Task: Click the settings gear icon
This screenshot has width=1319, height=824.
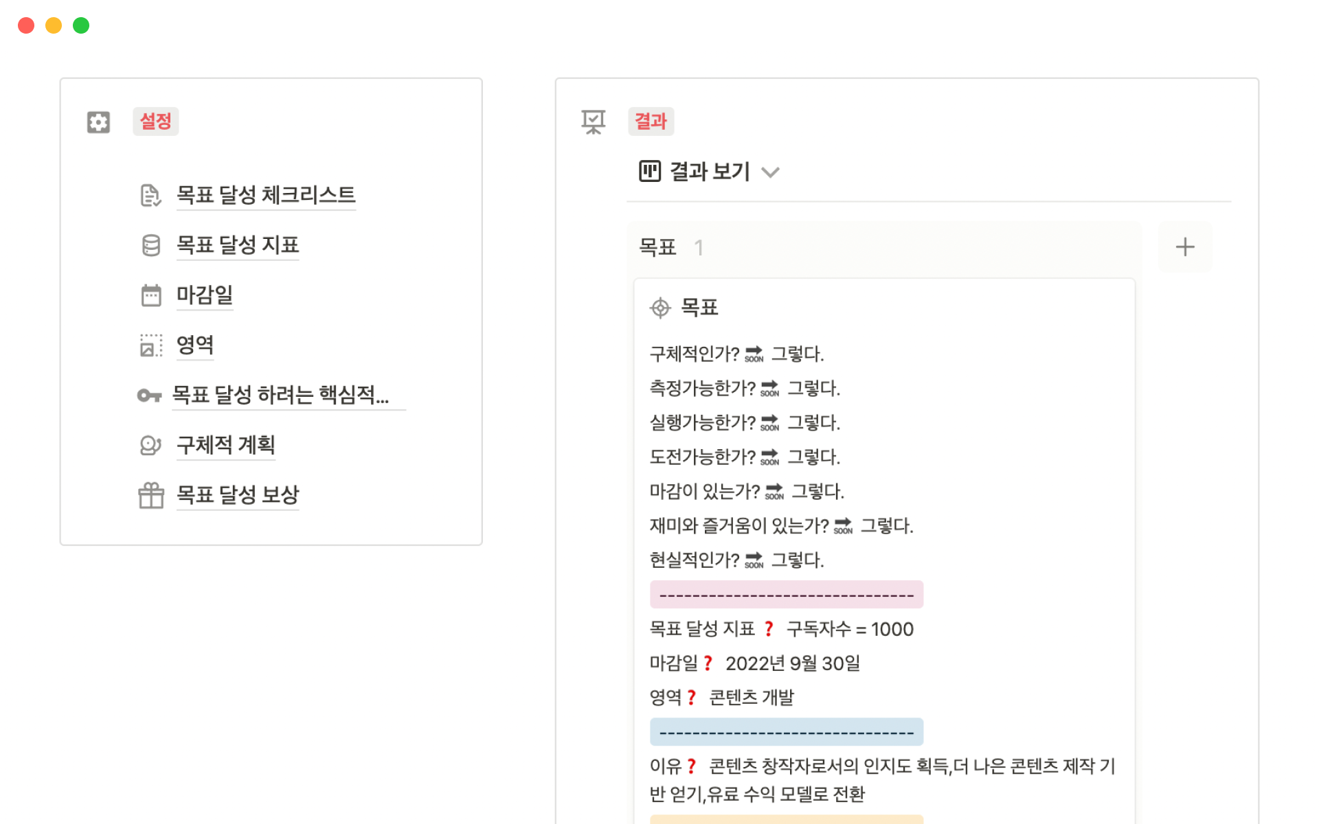Action: [x=98, y=122]
